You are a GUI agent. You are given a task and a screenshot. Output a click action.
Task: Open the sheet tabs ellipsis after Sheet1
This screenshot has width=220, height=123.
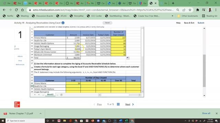click(x=57, y=95)
